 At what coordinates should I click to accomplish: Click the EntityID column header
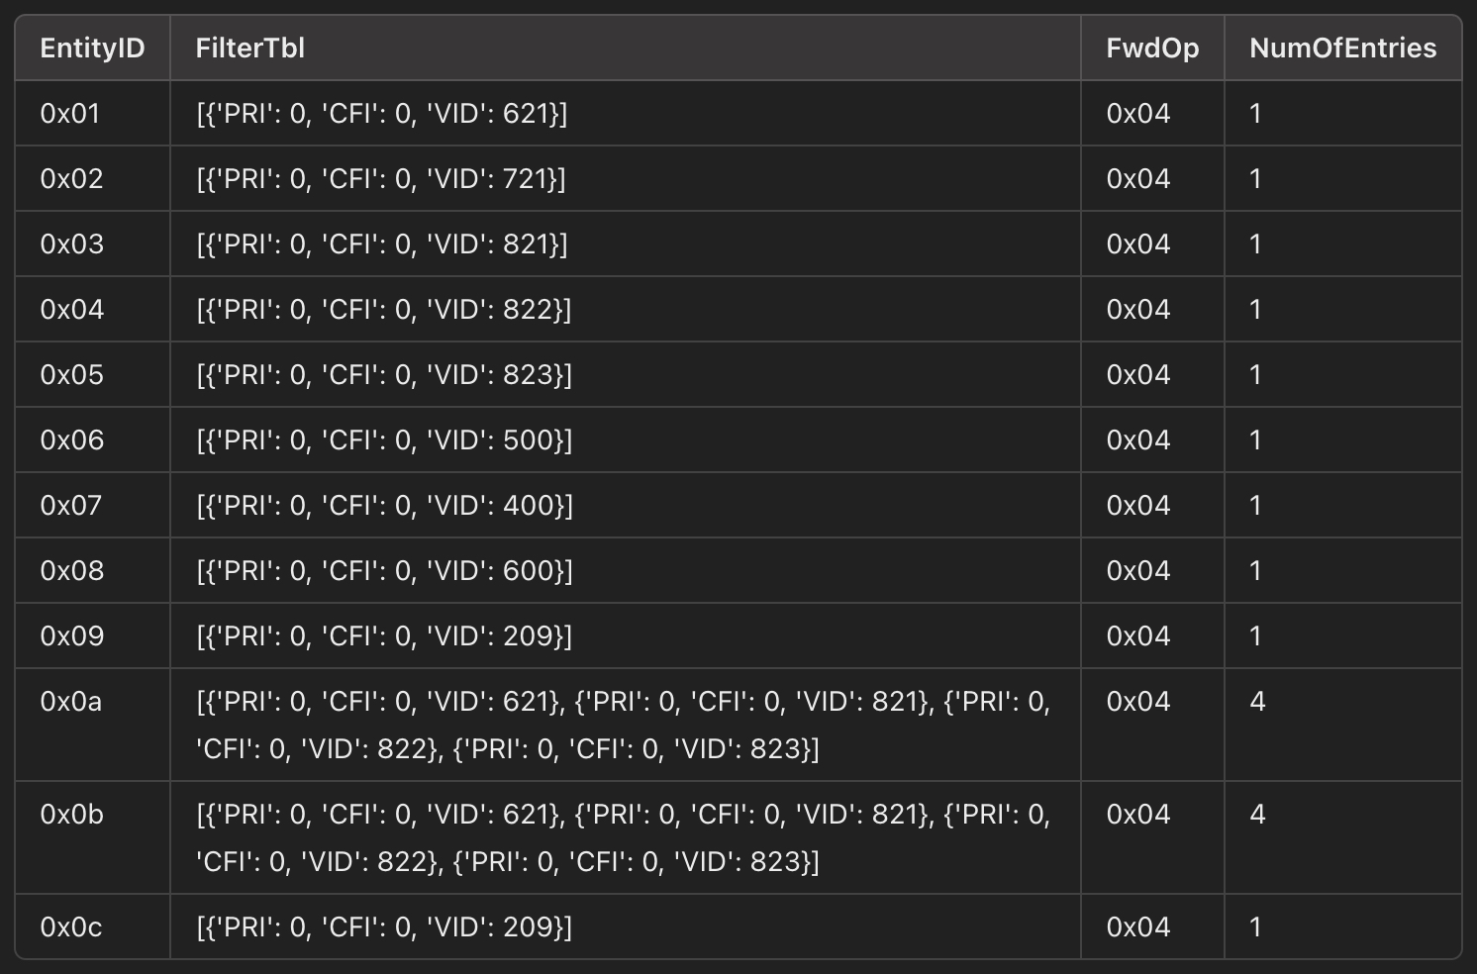coord(92,49)
